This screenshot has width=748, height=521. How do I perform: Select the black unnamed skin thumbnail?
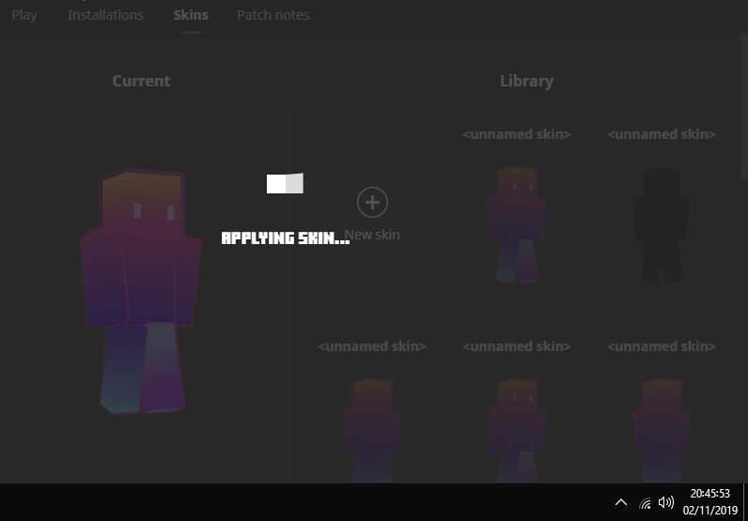tap(662, 224)
